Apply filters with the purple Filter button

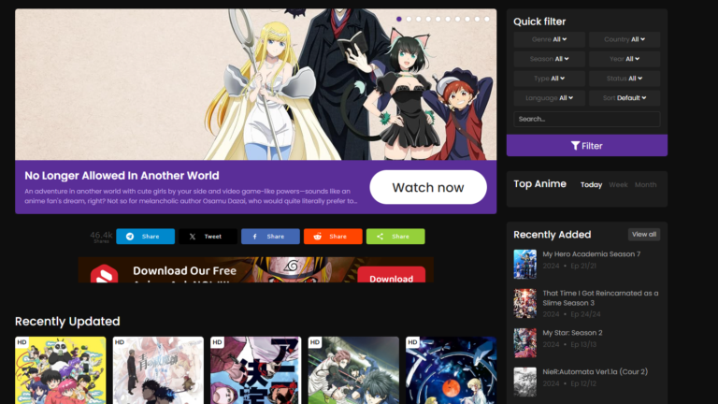[x=586, y=146]
